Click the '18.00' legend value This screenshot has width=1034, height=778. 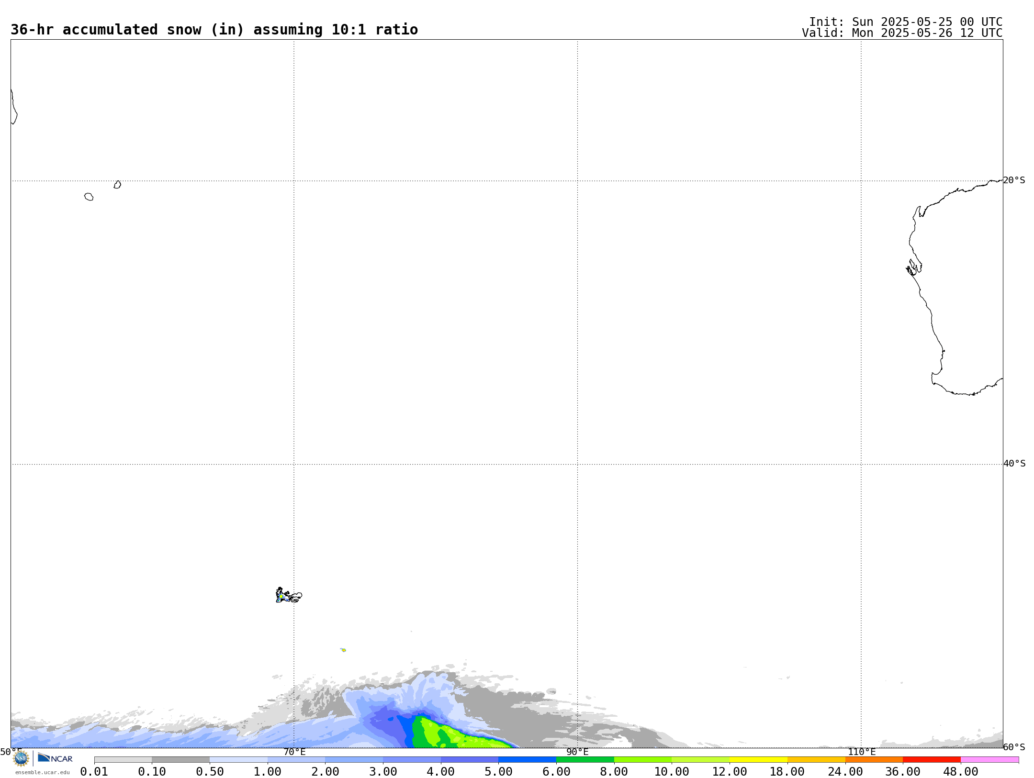[787, 772]
